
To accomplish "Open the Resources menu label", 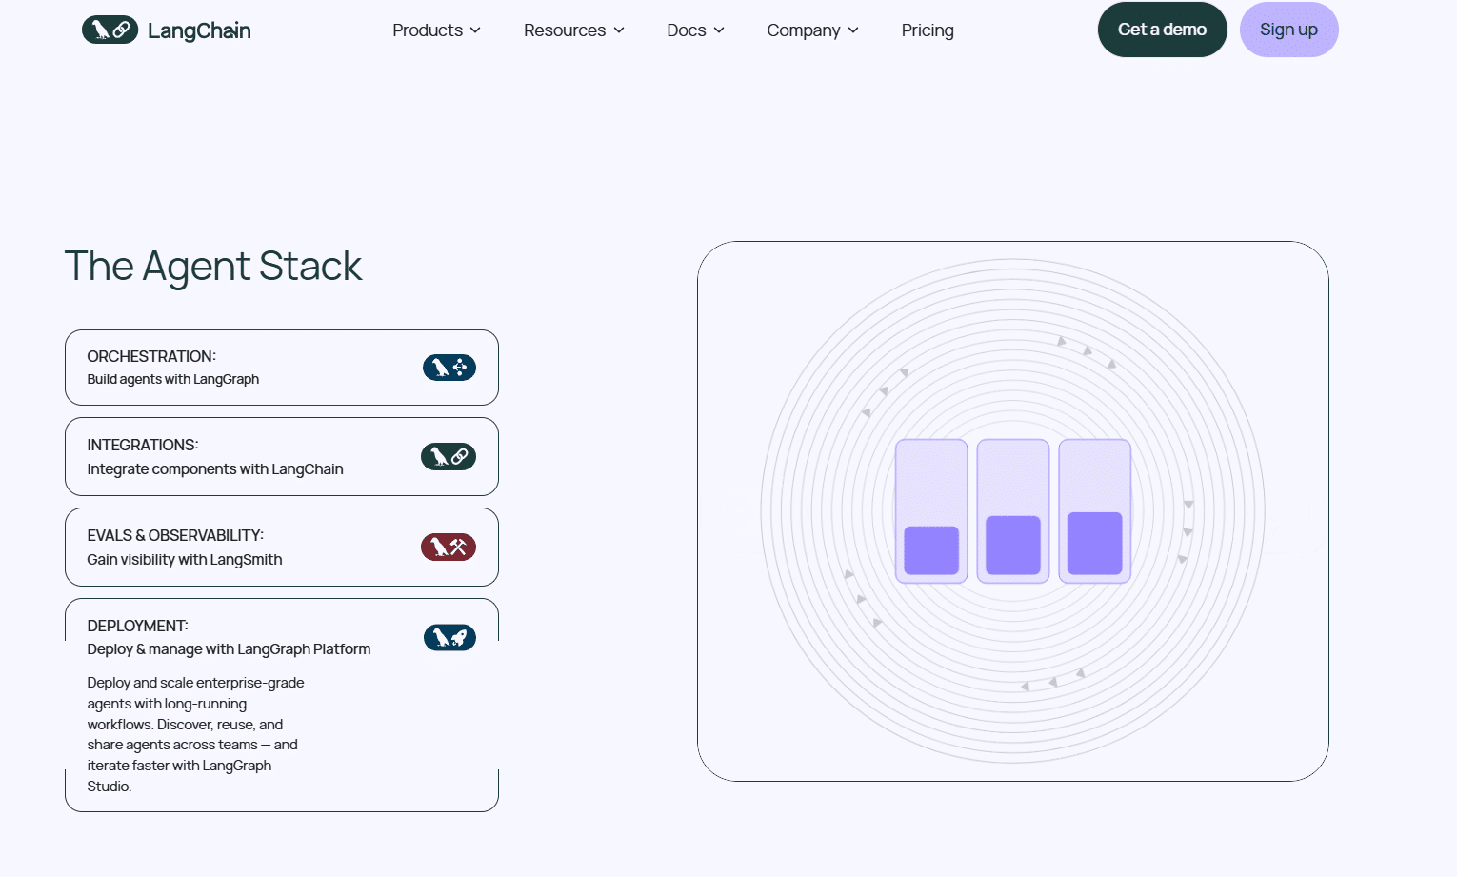I will [565, 30].
